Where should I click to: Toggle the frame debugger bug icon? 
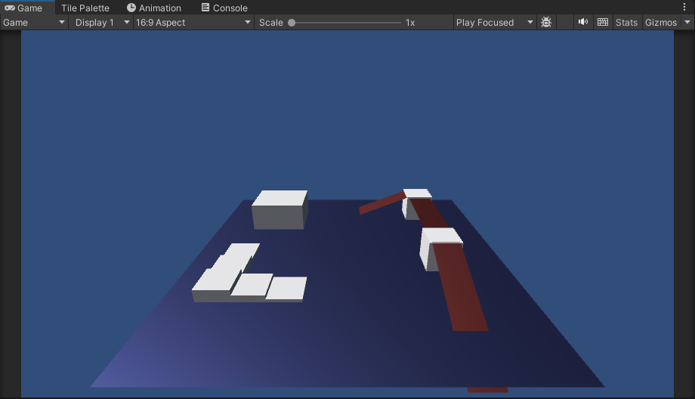point(546,22)
